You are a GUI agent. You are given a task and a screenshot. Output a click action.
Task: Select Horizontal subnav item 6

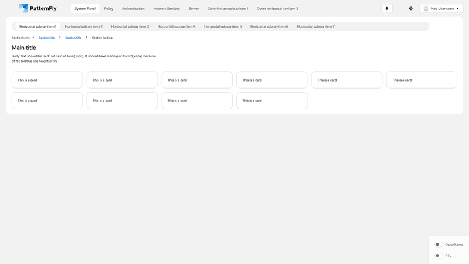pos(269,26)
